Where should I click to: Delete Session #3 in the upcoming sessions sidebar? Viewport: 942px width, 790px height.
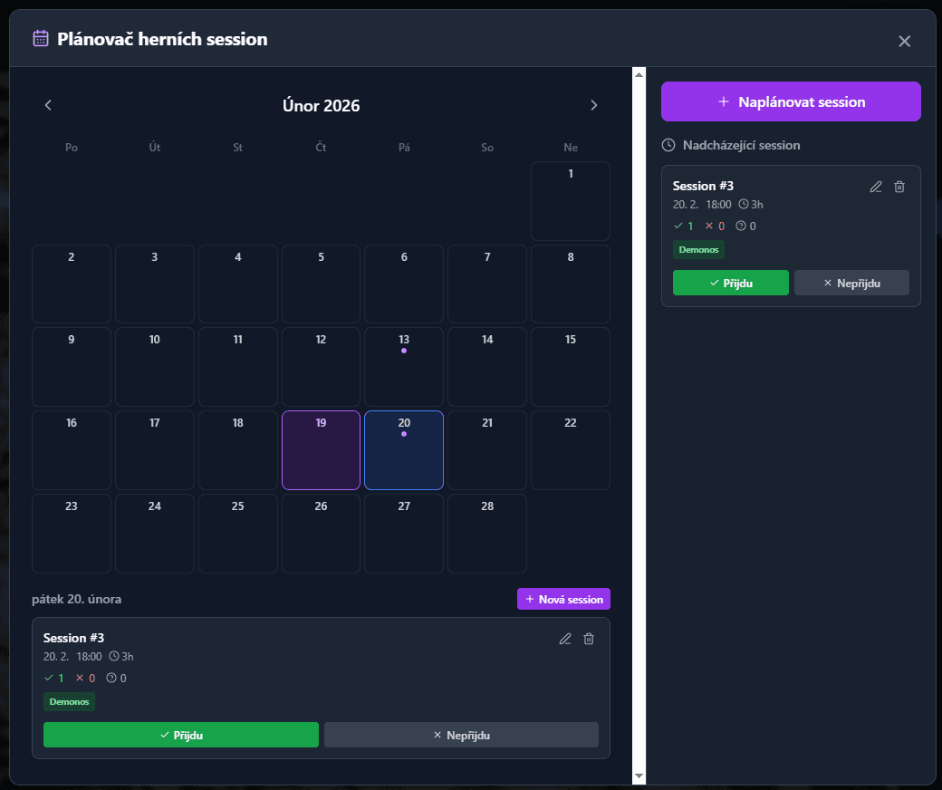[899, 187]
